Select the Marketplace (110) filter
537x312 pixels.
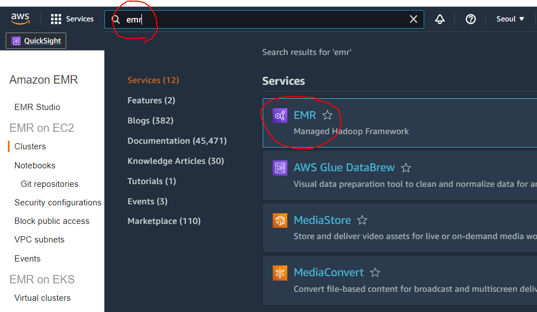164,221
